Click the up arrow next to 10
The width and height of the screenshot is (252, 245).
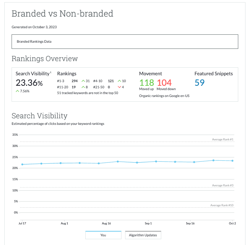click(x=119, y=81)
